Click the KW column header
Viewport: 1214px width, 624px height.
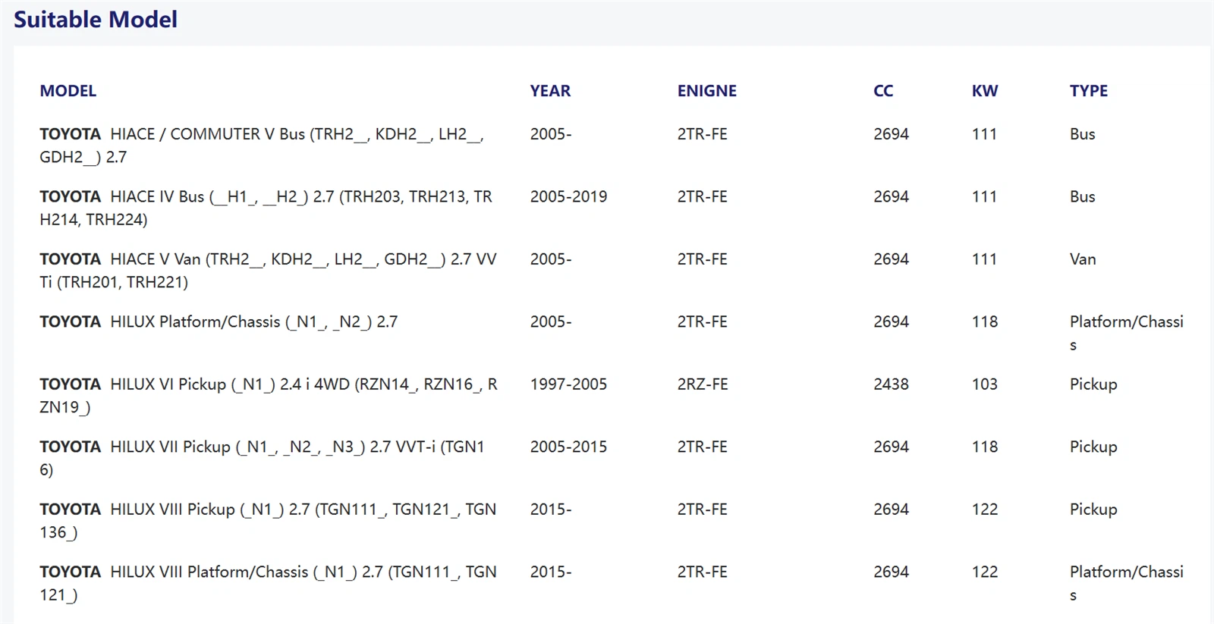pyautogui.click(x=985, y=91)
